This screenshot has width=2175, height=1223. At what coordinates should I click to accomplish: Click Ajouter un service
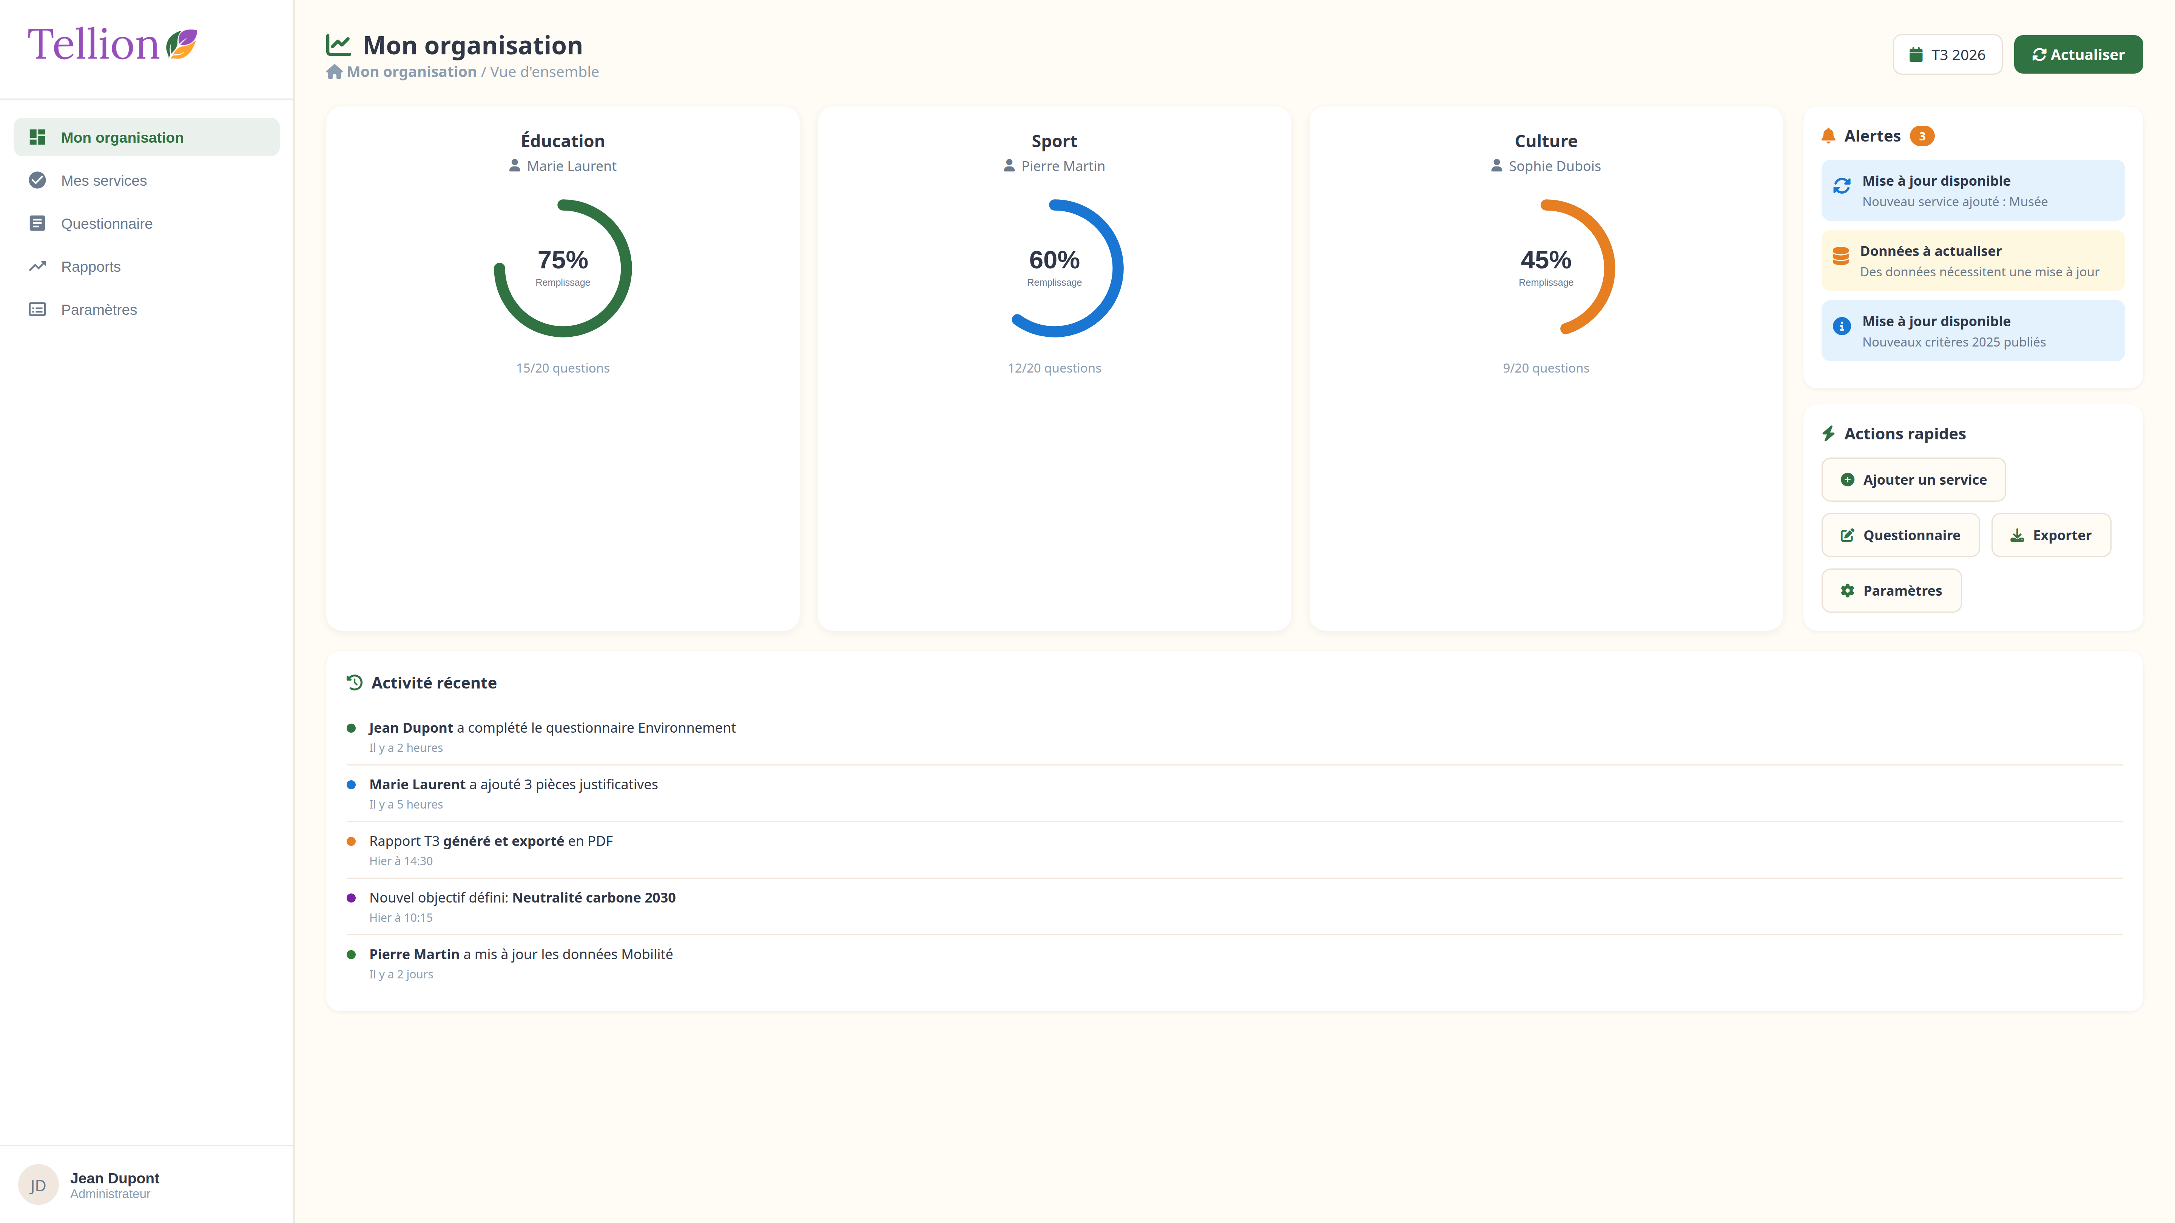pyautogui.click(x=1913, y=479)
